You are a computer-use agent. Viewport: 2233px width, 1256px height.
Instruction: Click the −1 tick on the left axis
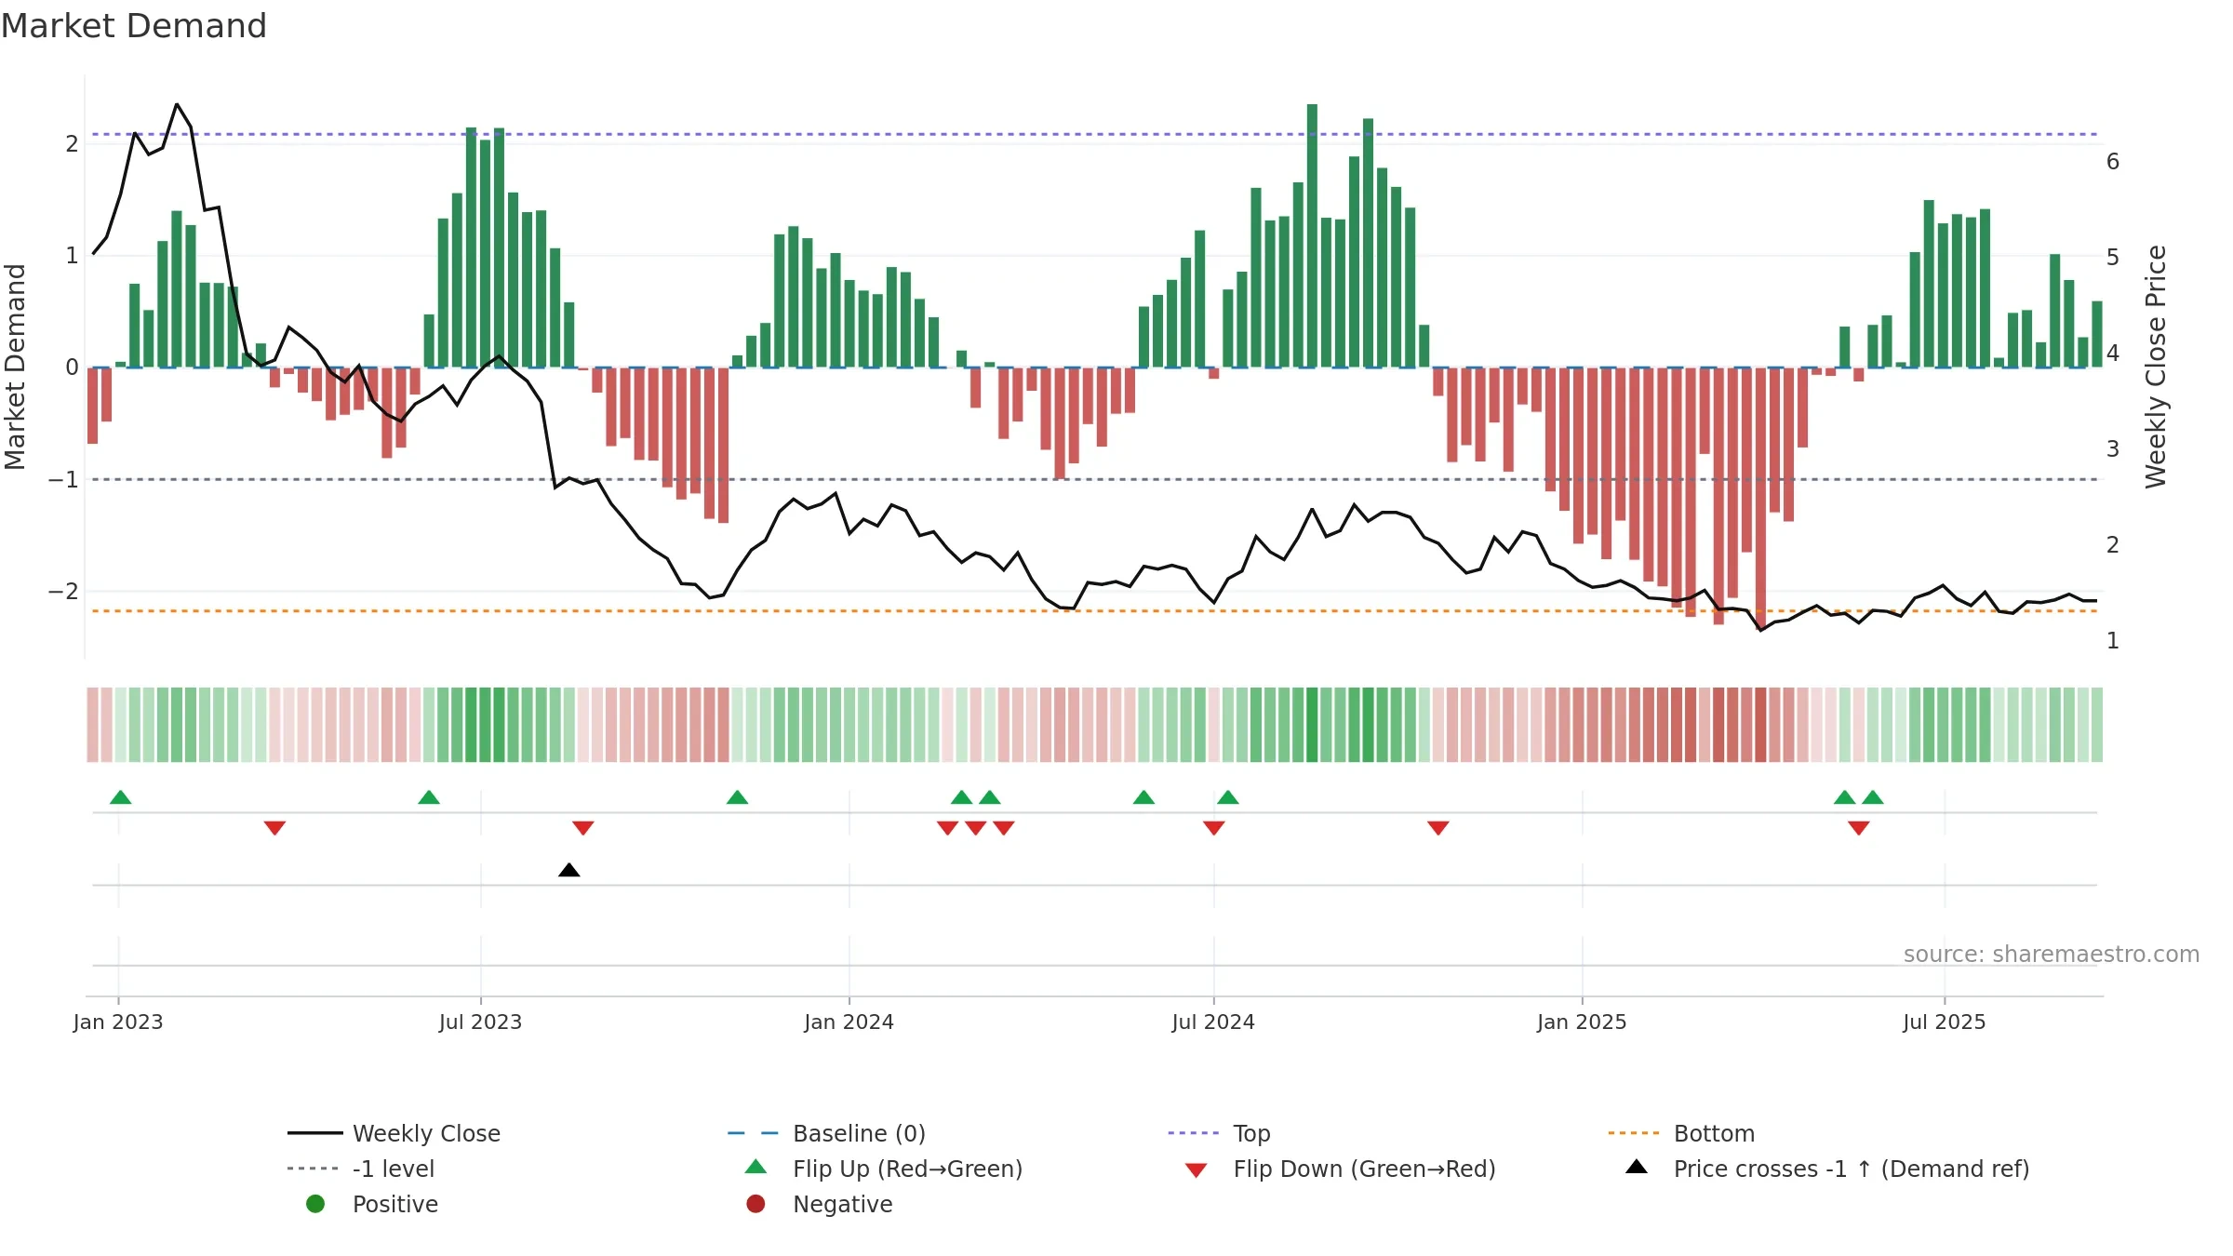tap(63, 479)
